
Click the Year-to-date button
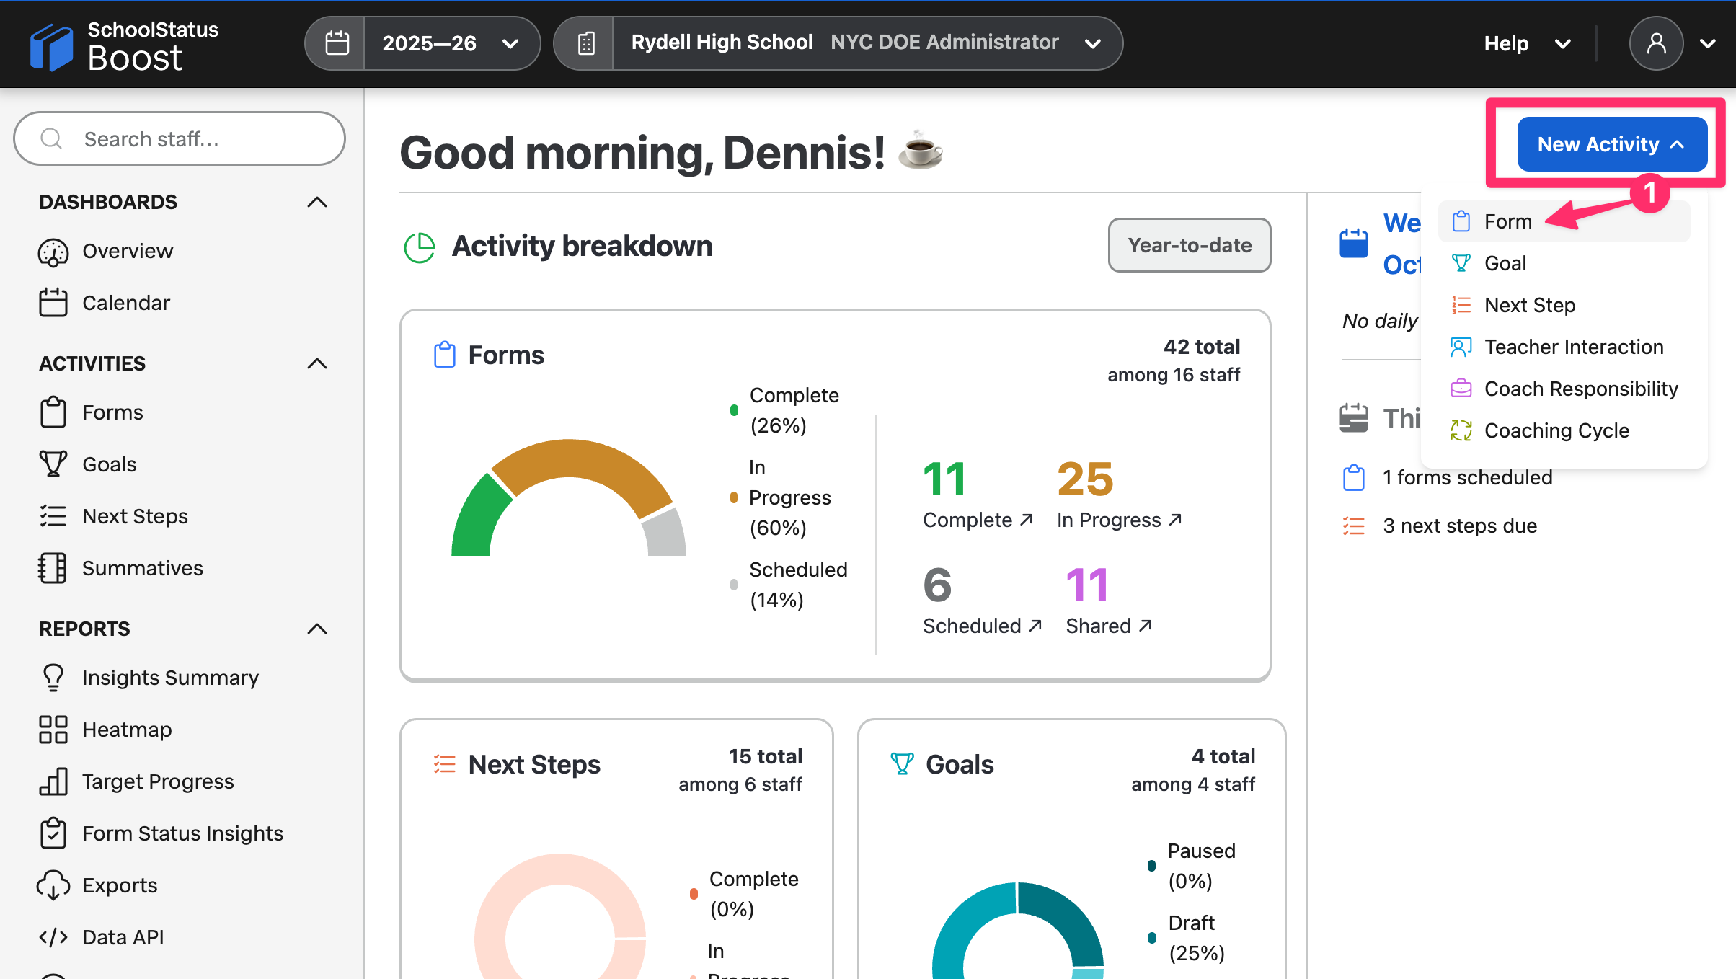pos(1190,245)
